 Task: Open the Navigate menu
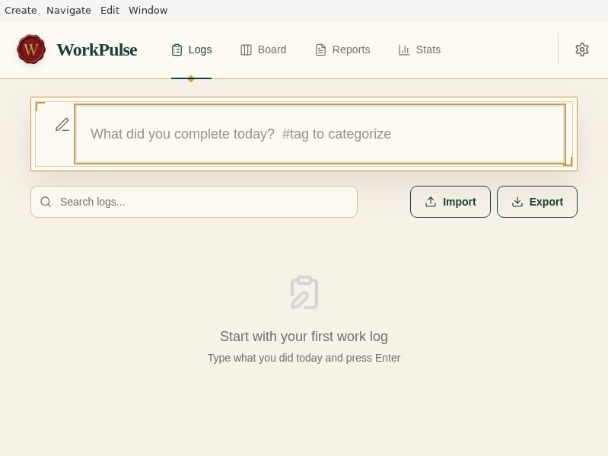(68, 10)
